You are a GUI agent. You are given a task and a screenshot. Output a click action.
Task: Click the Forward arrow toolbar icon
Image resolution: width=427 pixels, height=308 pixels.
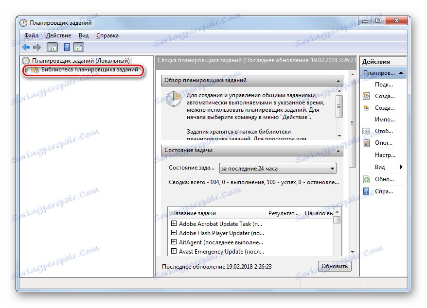click(x=37, y=47)
